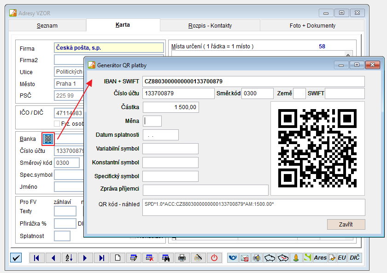The height and width of the screenshot is (273, 387).
Task: Open the Česká pošta horn icon
Action: click(x=233, y=258)
